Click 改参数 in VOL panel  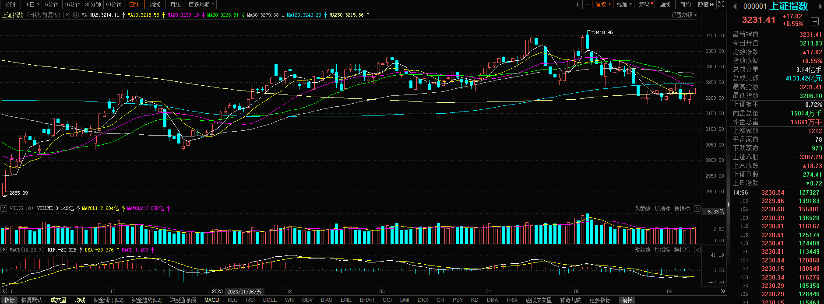[x=642, y=209]
